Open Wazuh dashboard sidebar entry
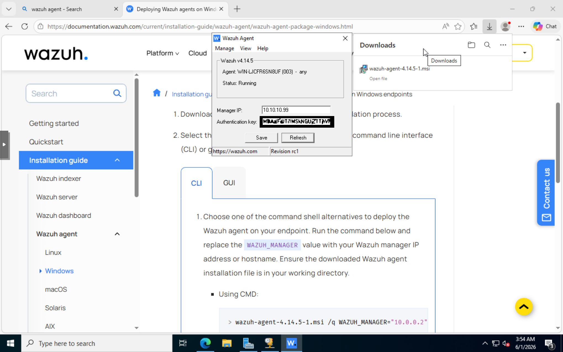563x352 pixels. coord(64,216)
